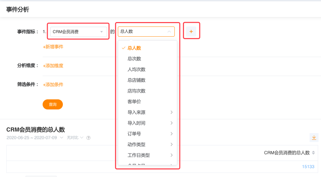Viewport: 321px width, 177px height.
Task: Expand the 导入来源 submenu arrow
Action: pos(171,113)
